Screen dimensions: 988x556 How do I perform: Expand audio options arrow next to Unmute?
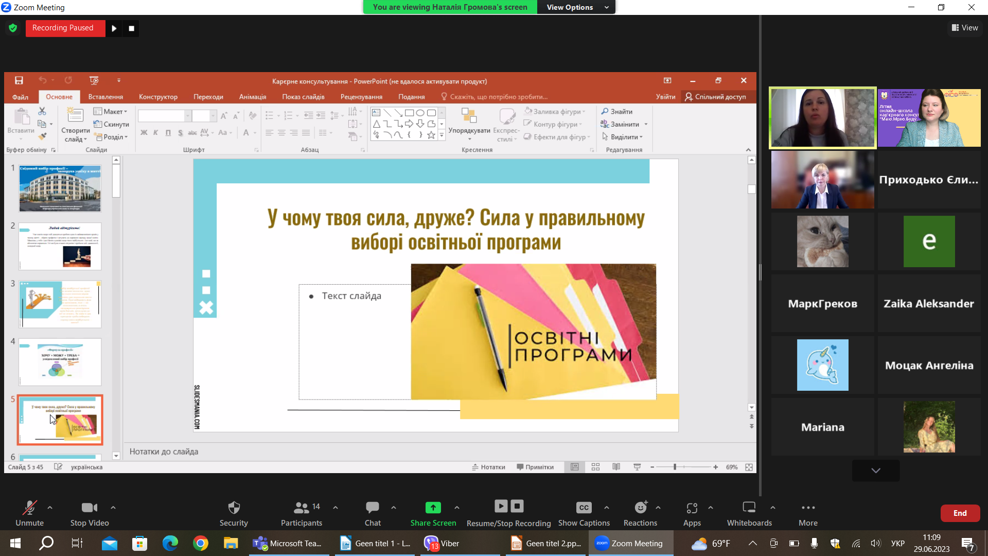pos(50,508)
